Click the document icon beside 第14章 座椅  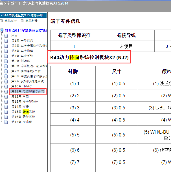click(x=6, y=107)
